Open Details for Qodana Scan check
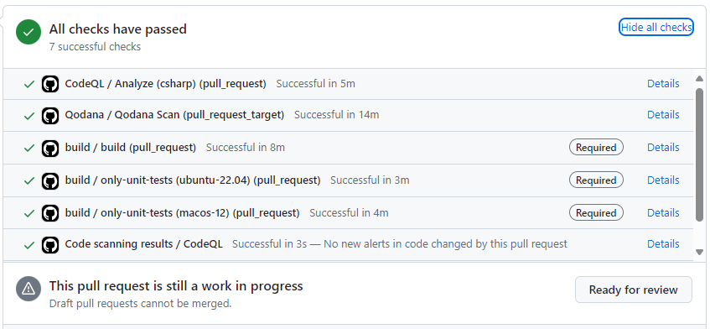The height and width of the screenshot is (329, 710). pyautogui.click(x=663, y=115)
